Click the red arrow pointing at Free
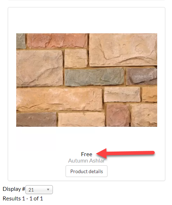 click(x=125, y=153)
